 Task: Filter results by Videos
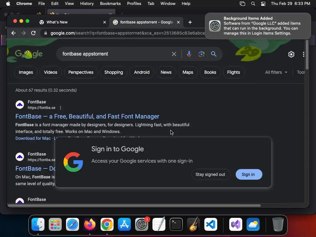point(51,72)
